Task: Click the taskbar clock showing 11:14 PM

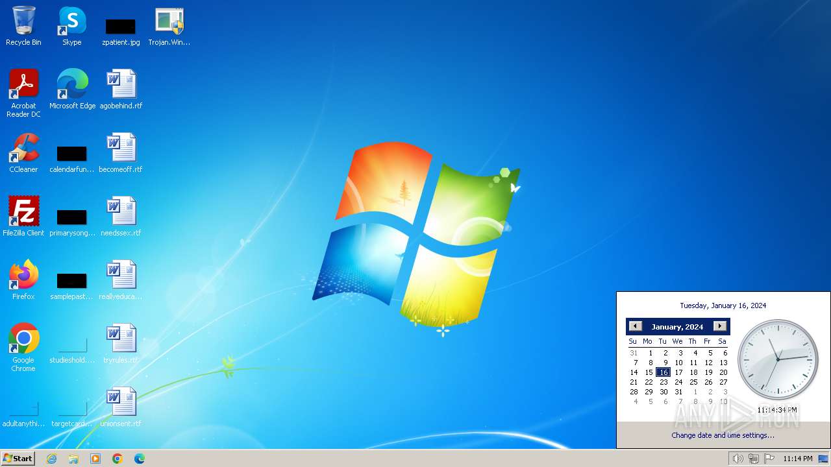Action: (x=797, y=459)
